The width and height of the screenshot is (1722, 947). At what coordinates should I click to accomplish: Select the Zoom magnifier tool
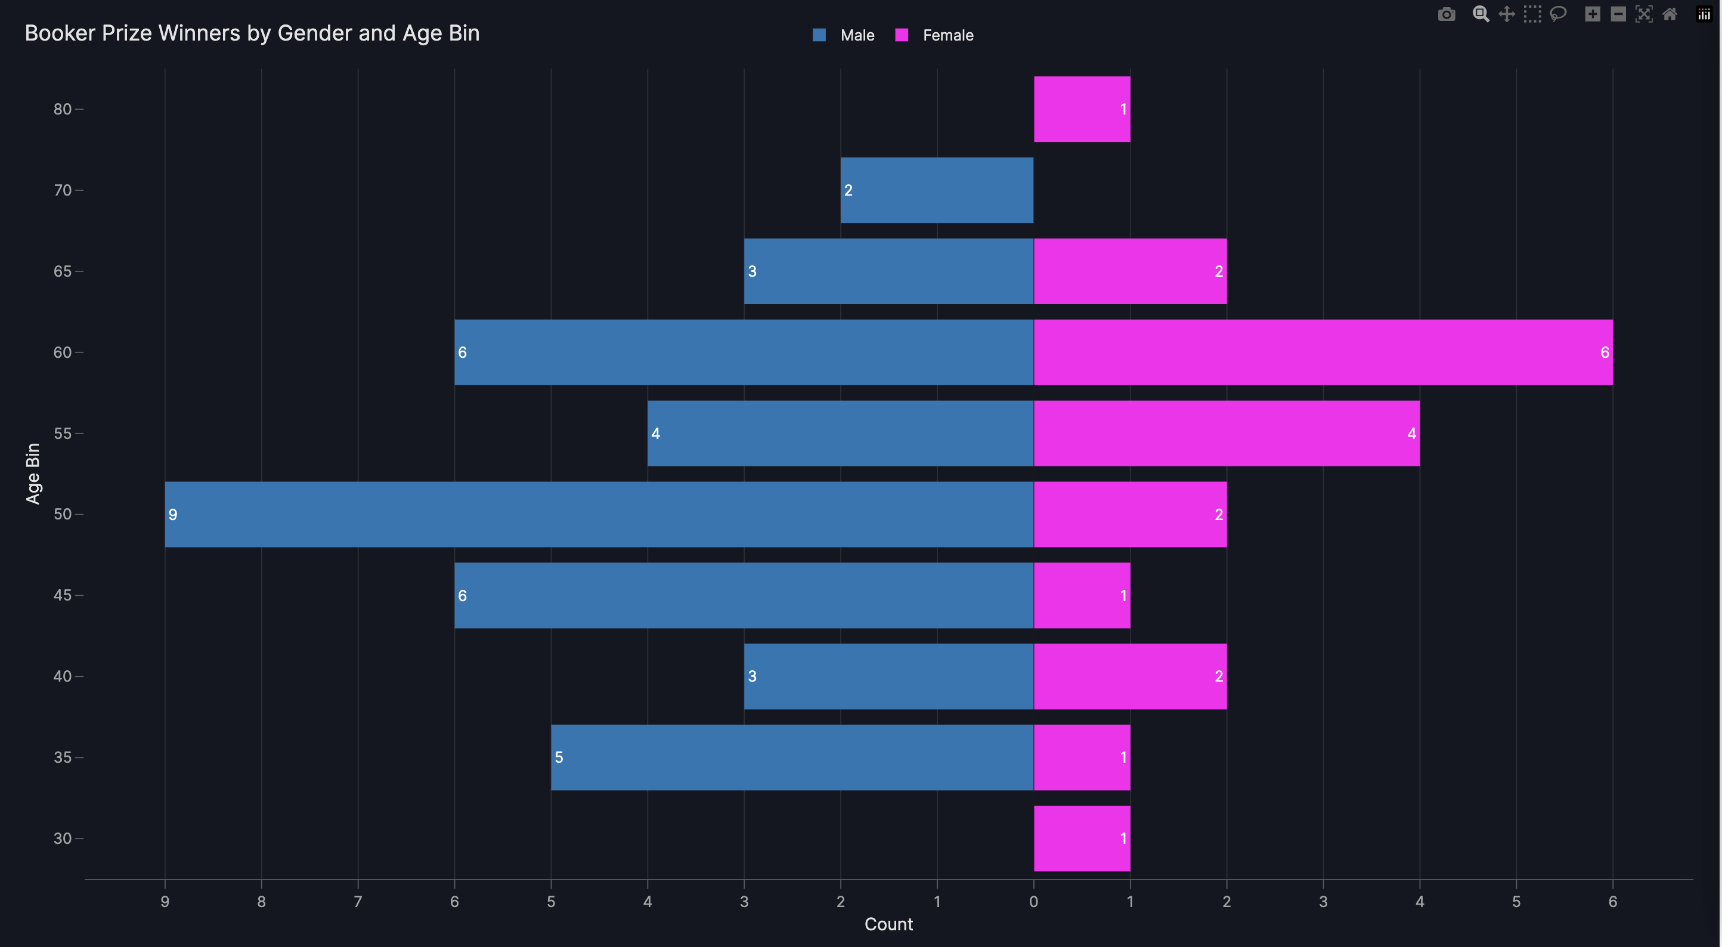coord(1480,15)
